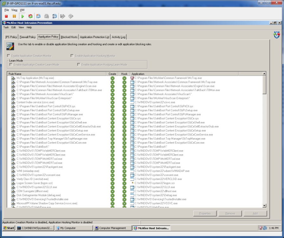The width and height of the screenshot is (284, 238).
Task: Open the McAfee Edit menu
Action: (14, 27)
